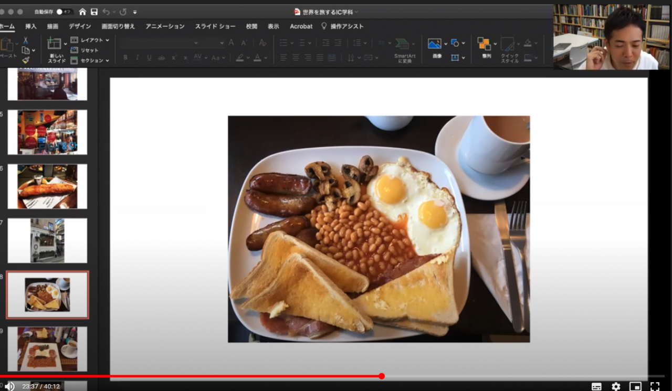Click the リセット reset button
Screen dimensions: 672x391
tap(86, 50)
